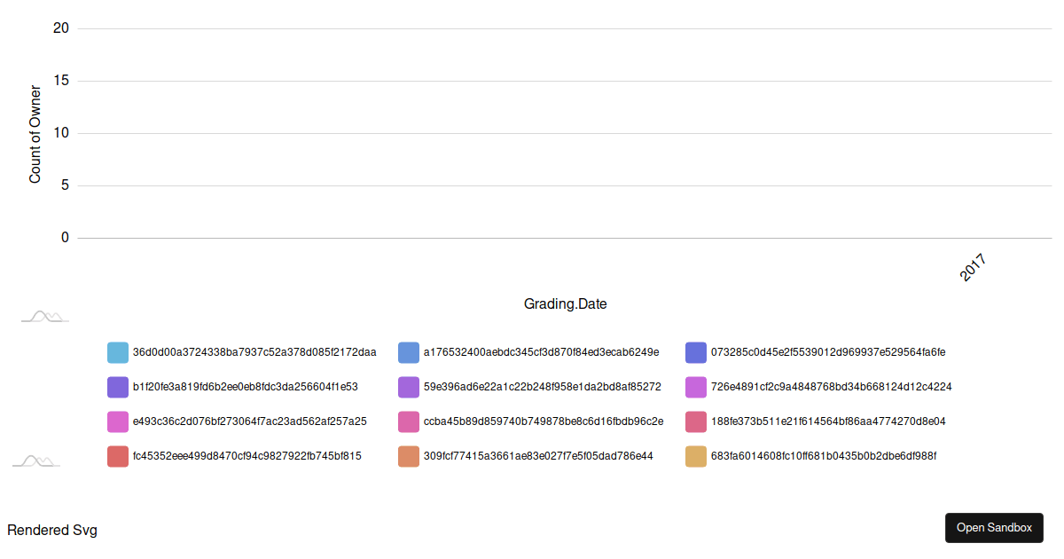Toggle visibility of the 726e4891 series
The image size is (1064, 559).
coord(695,387)
